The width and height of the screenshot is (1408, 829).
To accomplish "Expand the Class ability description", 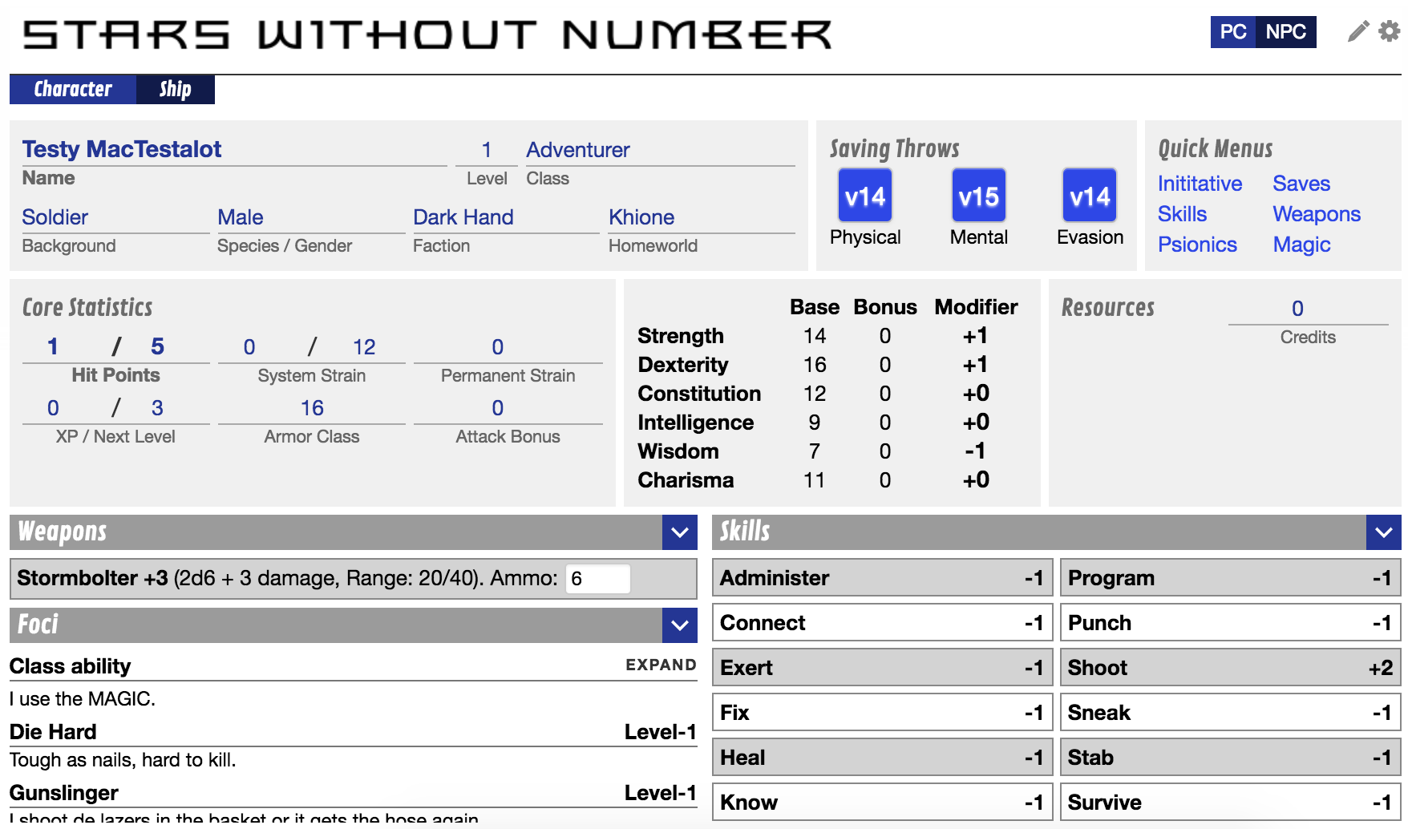I will pyautogui.click(x=661, y=665).
